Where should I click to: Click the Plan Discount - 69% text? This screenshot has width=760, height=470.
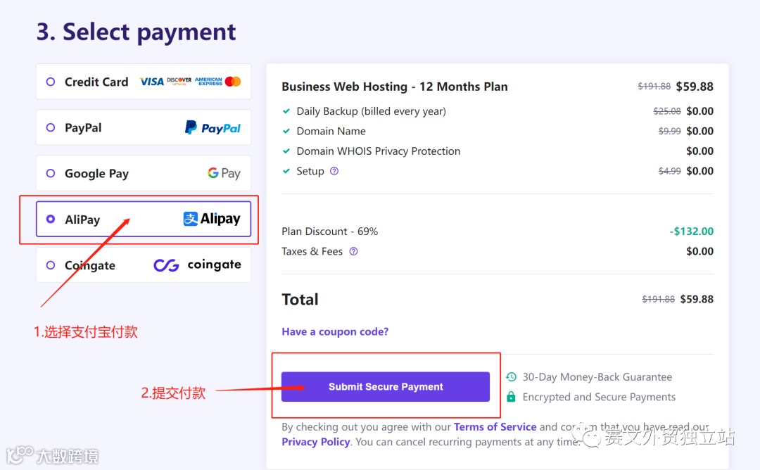(x=329, y=231)
